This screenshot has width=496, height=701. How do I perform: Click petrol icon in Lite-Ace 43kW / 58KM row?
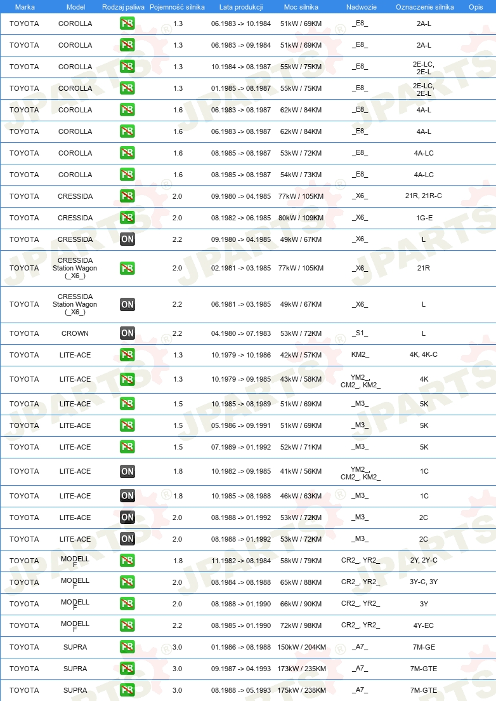click(127, 379)
